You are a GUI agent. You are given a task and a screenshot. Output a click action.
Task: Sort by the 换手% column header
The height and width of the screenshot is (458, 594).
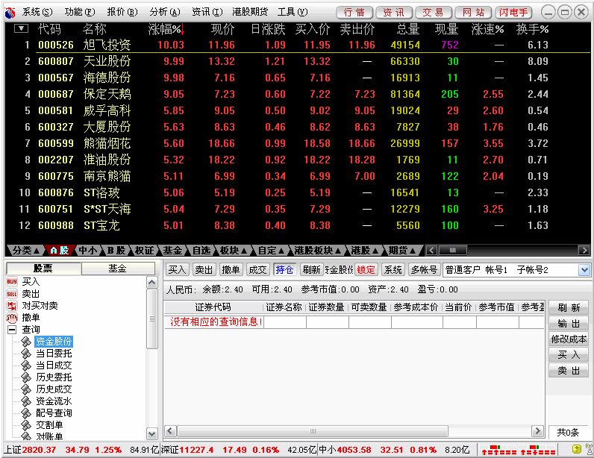[532, 29]
